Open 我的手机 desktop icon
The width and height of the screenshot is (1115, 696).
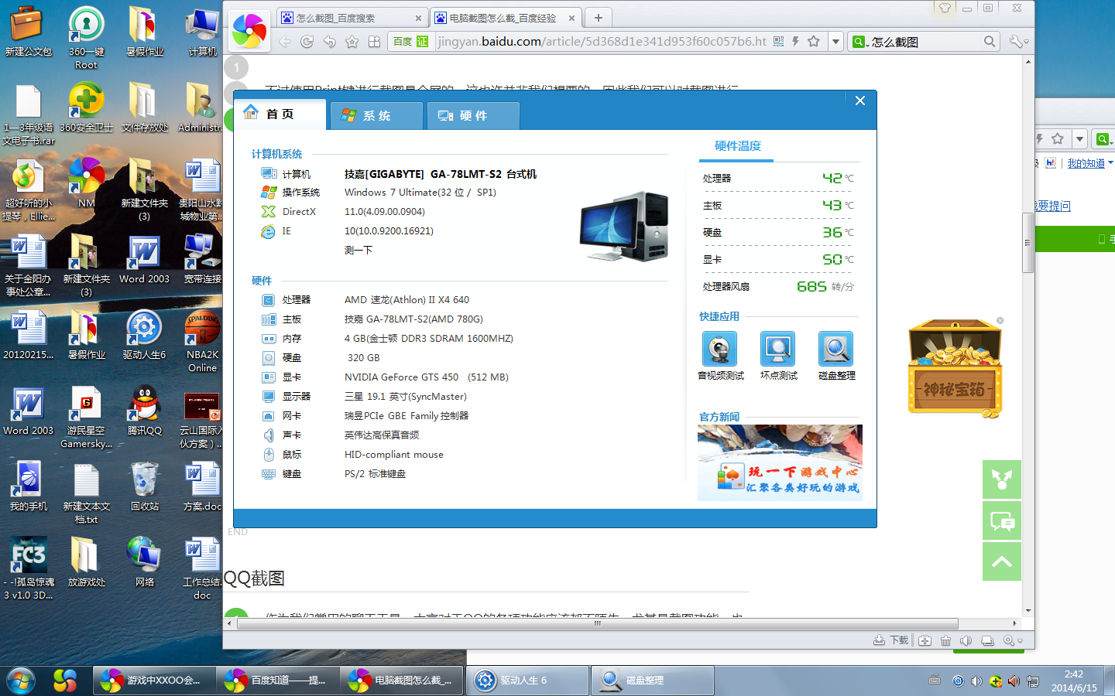[29, 487]
